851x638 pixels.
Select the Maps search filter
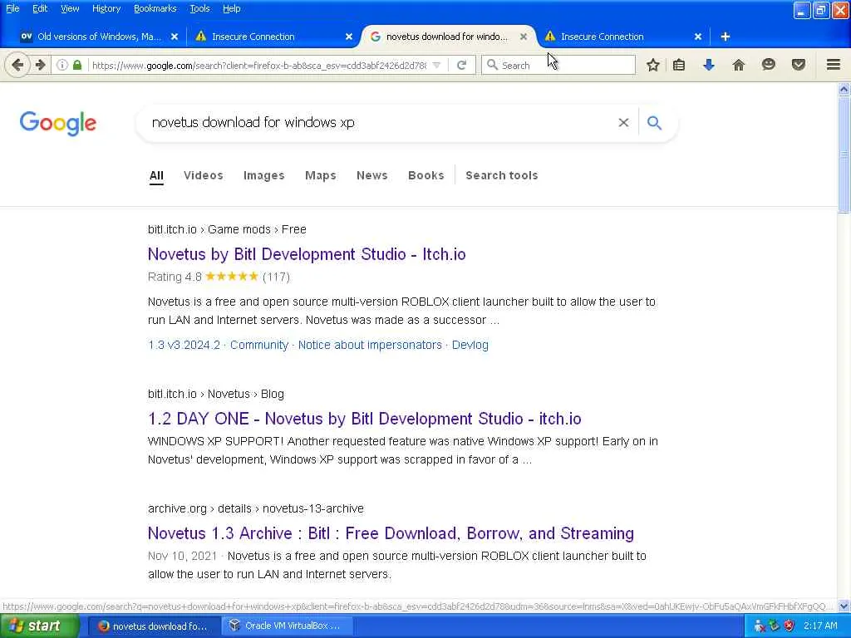click(x=320, y=175)
